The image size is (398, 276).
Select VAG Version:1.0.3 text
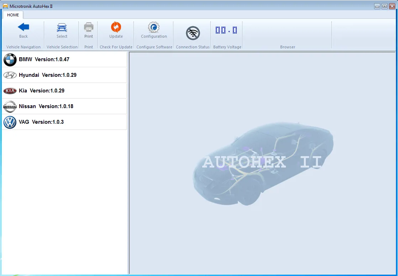tap(41, 122)
